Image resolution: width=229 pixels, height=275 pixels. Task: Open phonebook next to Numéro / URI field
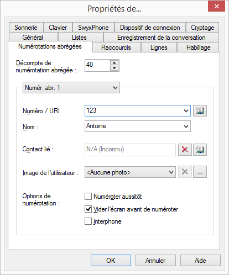tap(200, 110)
